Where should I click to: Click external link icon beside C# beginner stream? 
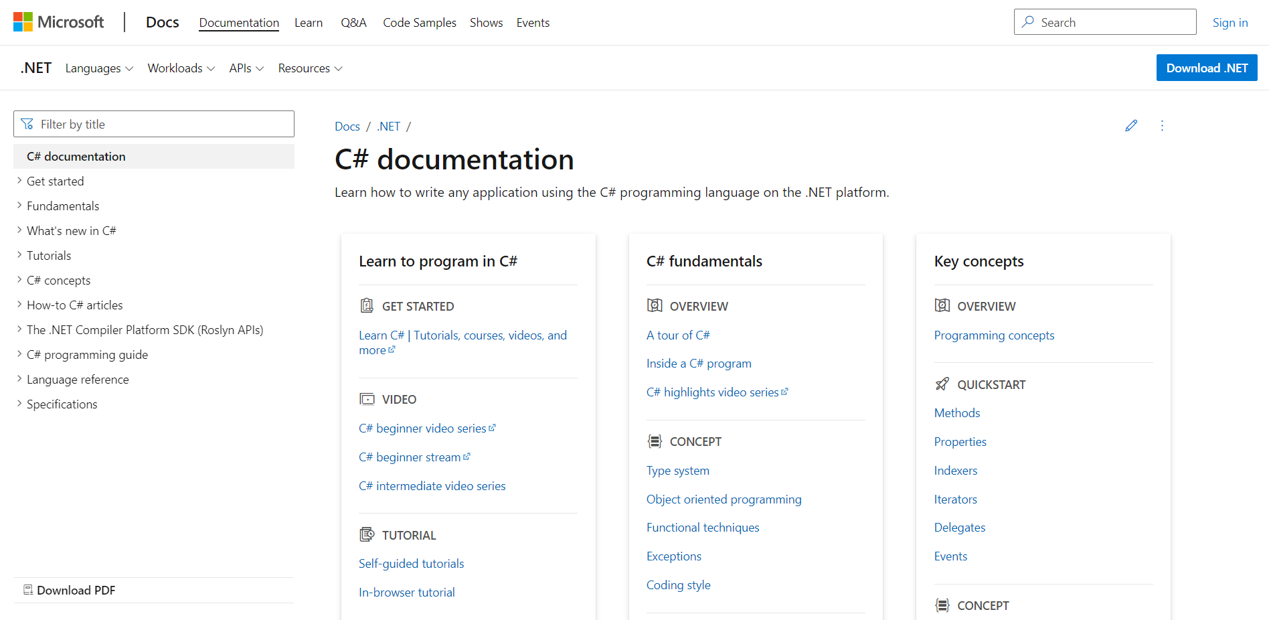click(x=467, y=457)
